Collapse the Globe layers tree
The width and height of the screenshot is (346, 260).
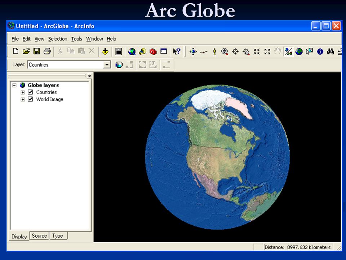(14, 85)
